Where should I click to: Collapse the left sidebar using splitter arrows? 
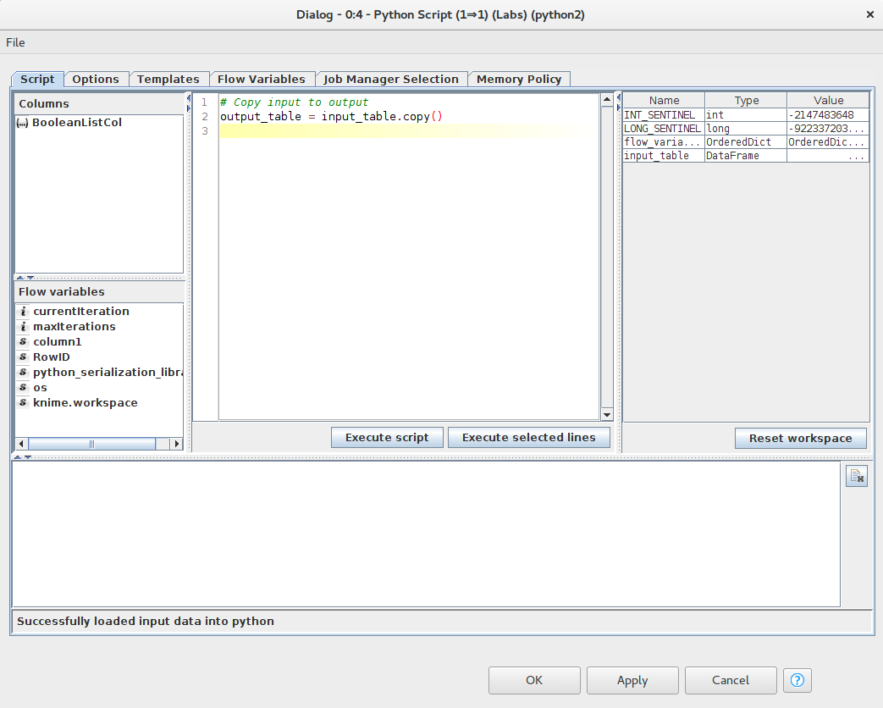click(x=188, y=99)
